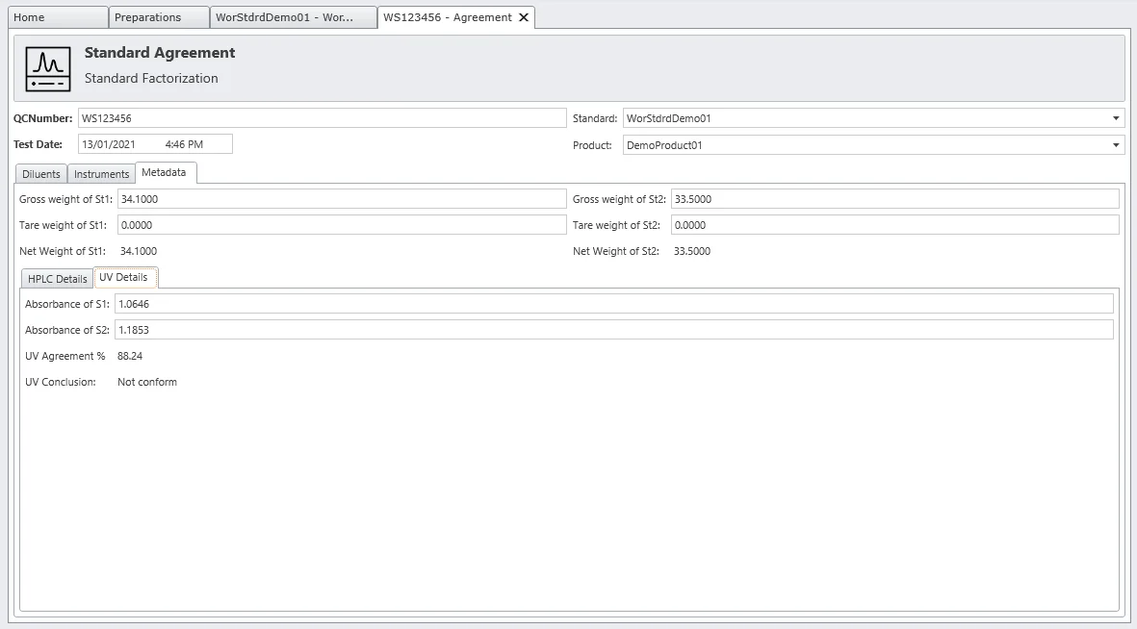Go to the WorStdrdDemo01 tab
This screenshot has height=629, width=1137.
point(293,17)
